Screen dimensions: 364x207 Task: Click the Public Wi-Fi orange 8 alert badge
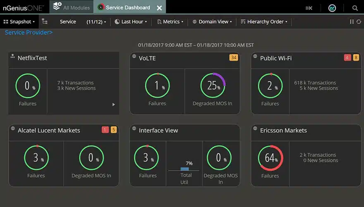(x=356, y=58)
